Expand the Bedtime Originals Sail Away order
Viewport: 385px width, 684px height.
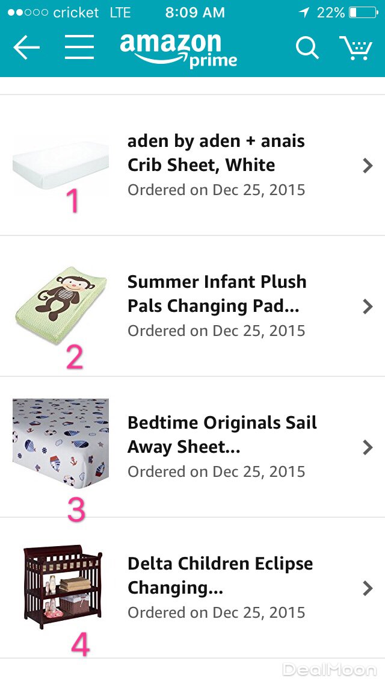coord(368,447)
